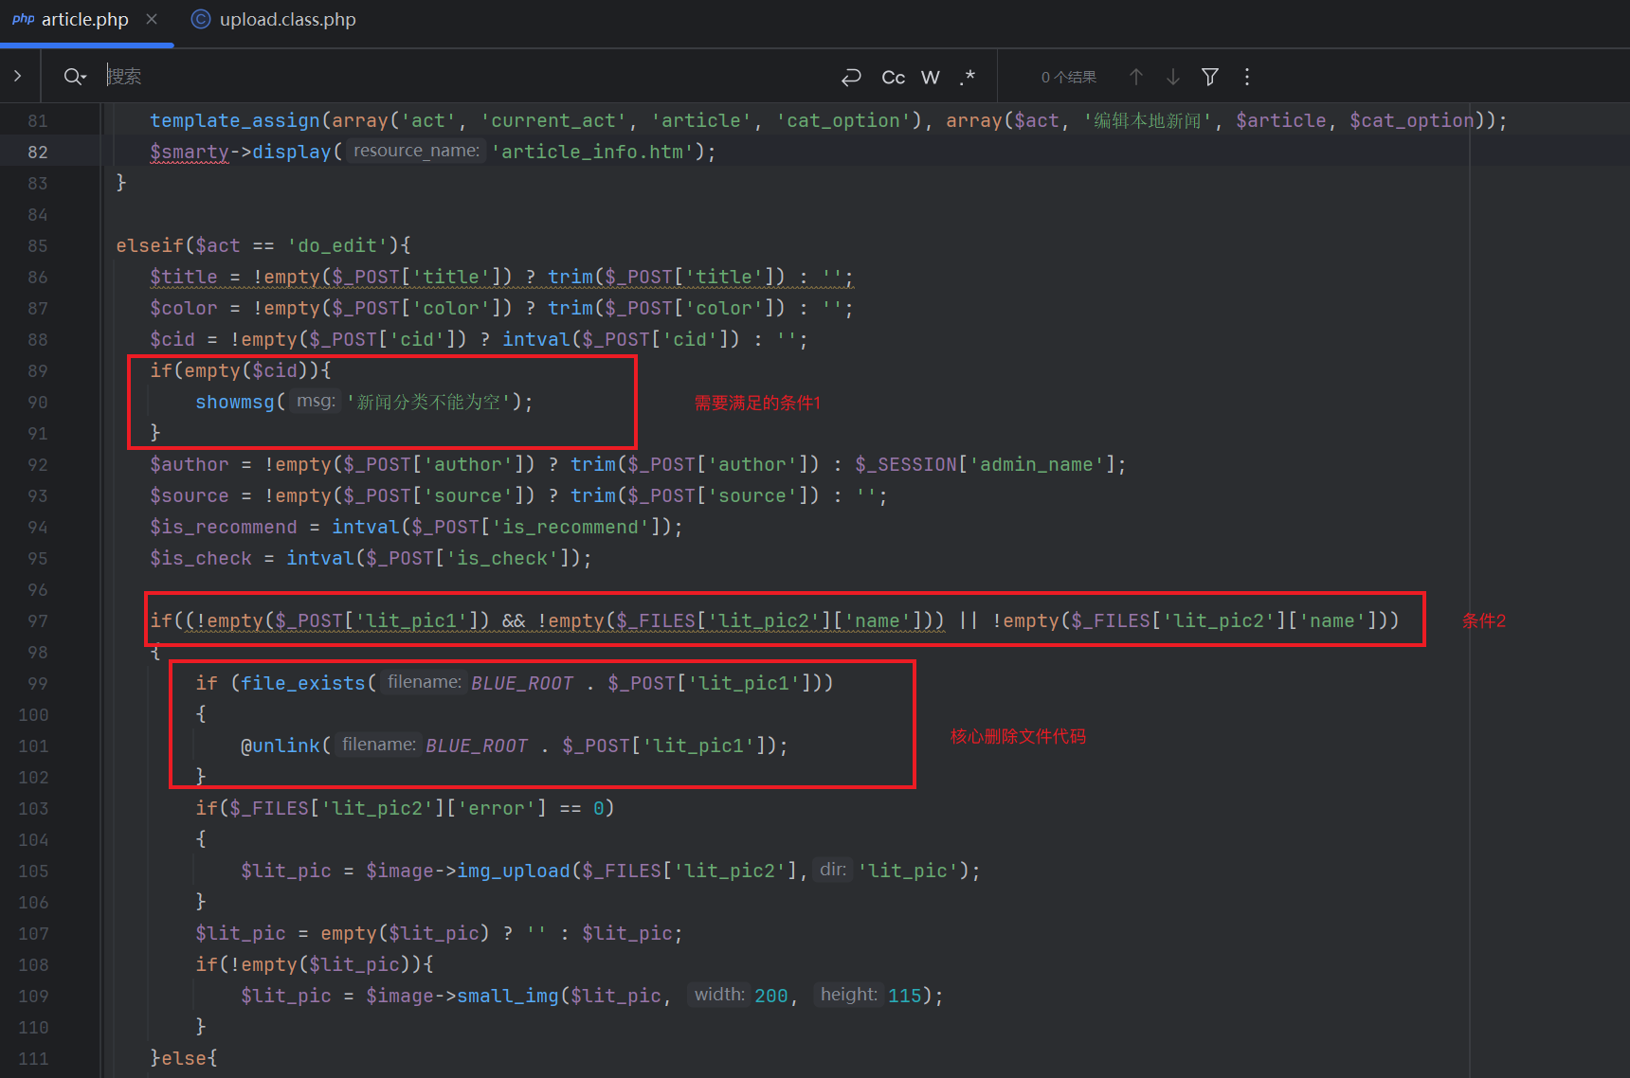This screenshot has height=1078, width=1630.
Task: Focus the search text field
Action: click(464, 77)
